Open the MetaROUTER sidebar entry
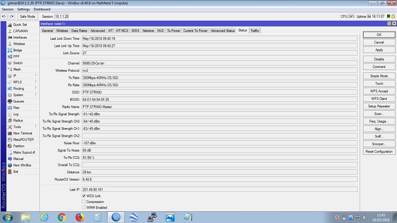 pyautogui.click(x=23, y=139)
